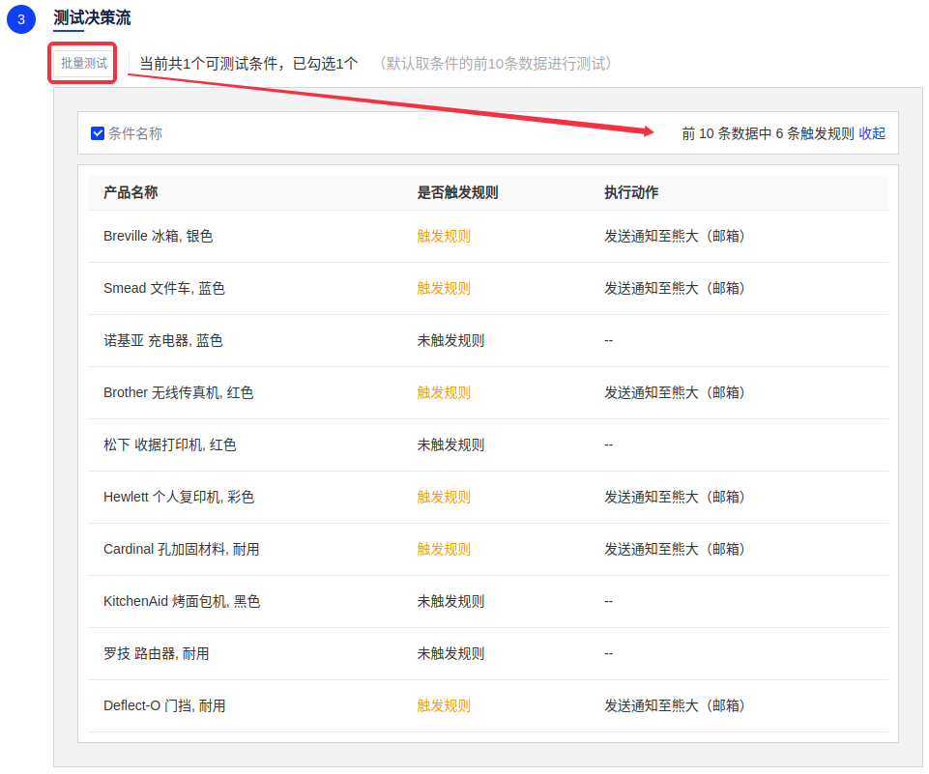Click the 是否触发规则 column header

[x=457, y=192]
